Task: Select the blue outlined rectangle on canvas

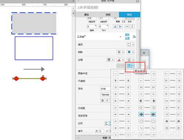Action: tap(34, 48)
